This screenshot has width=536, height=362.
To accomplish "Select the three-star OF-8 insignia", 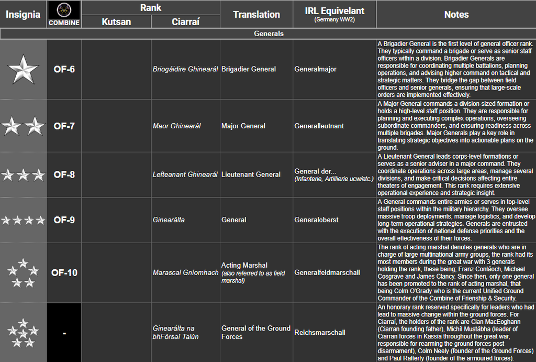I will click(x=23, y=175).
